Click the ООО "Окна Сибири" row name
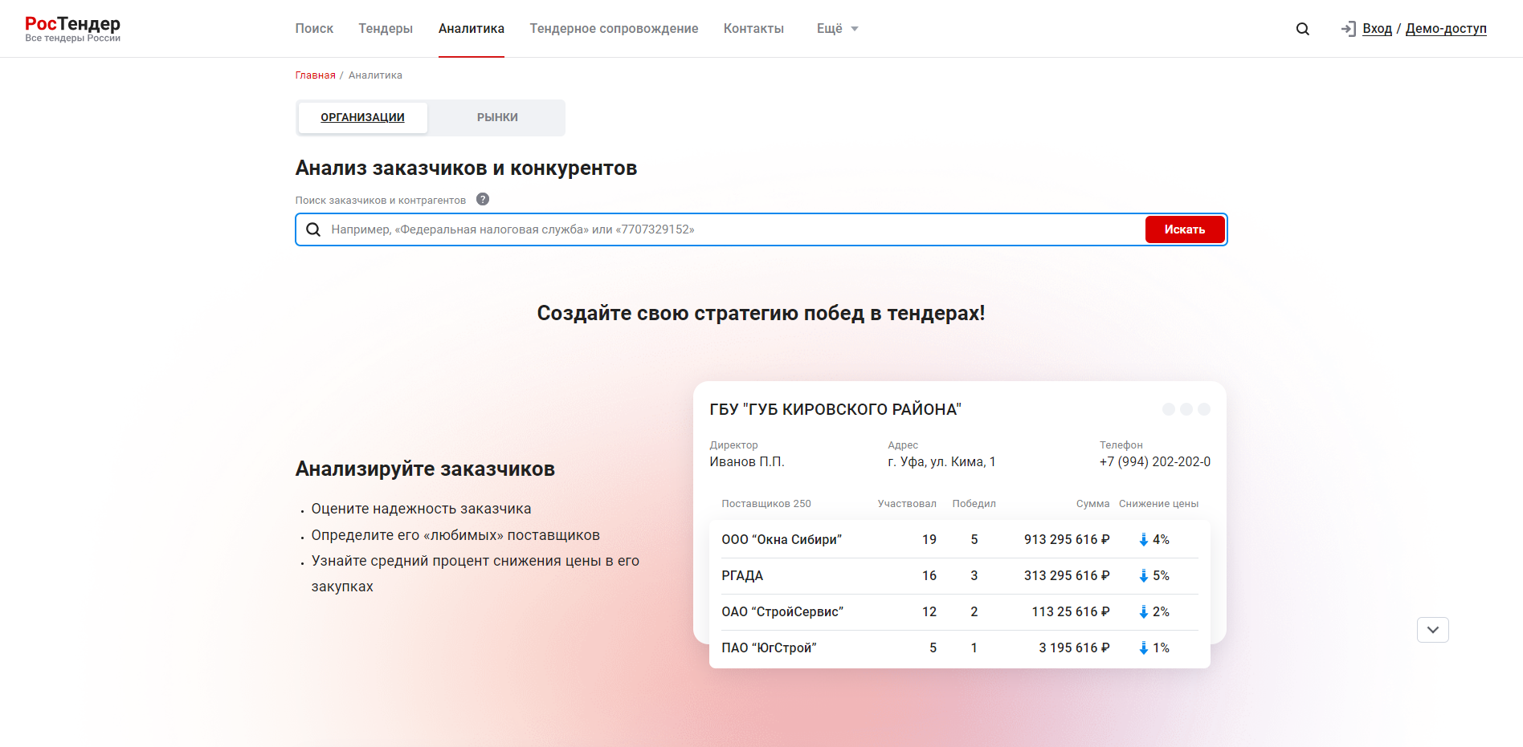The width and height of the screenshot is (1523, 747). 782,539
